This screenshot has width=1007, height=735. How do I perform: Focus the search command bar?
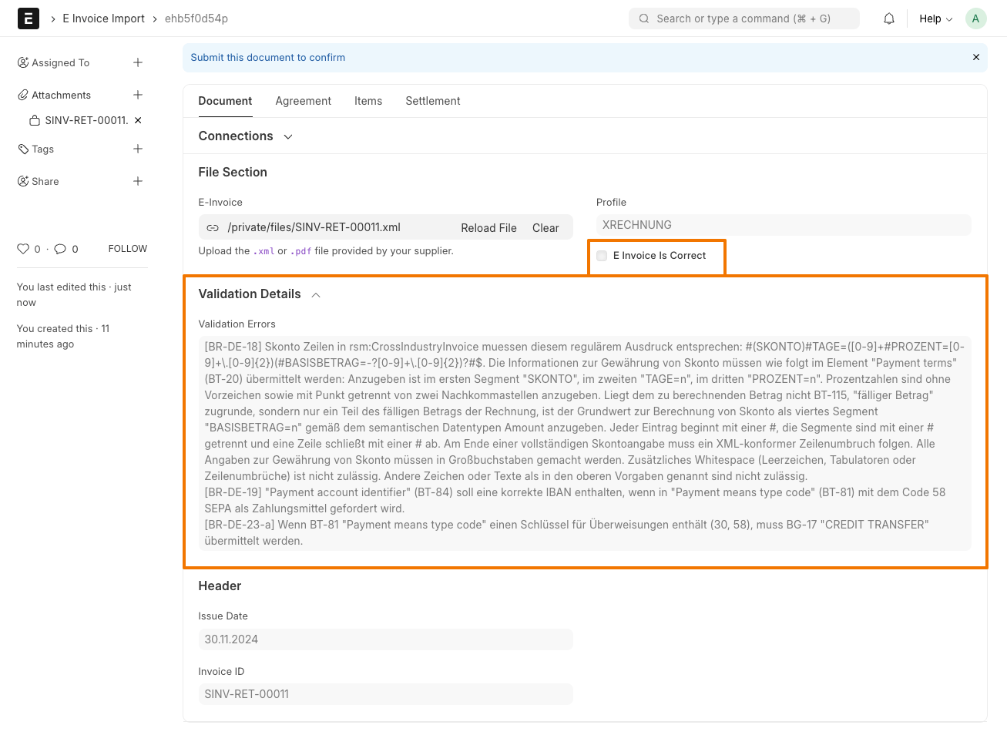pyautogui.click(x=744, y=18)
